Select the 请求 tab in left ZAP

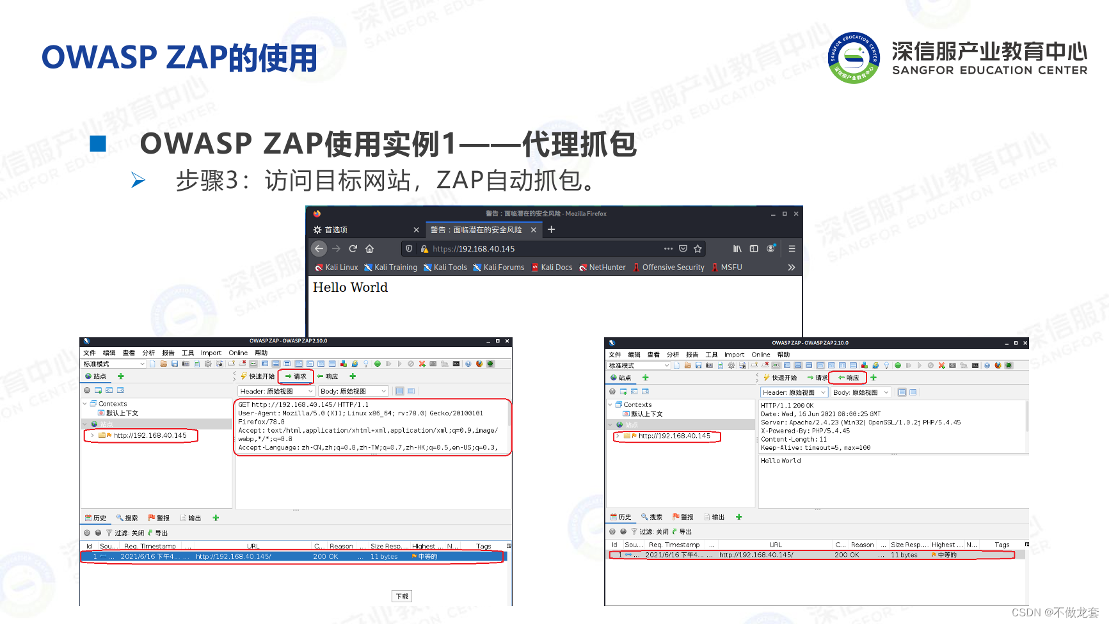[296, 376]
